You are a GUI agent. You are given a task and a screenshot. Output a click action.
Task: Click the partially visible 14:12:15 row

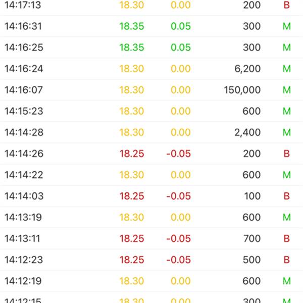[x=151, y=297]
